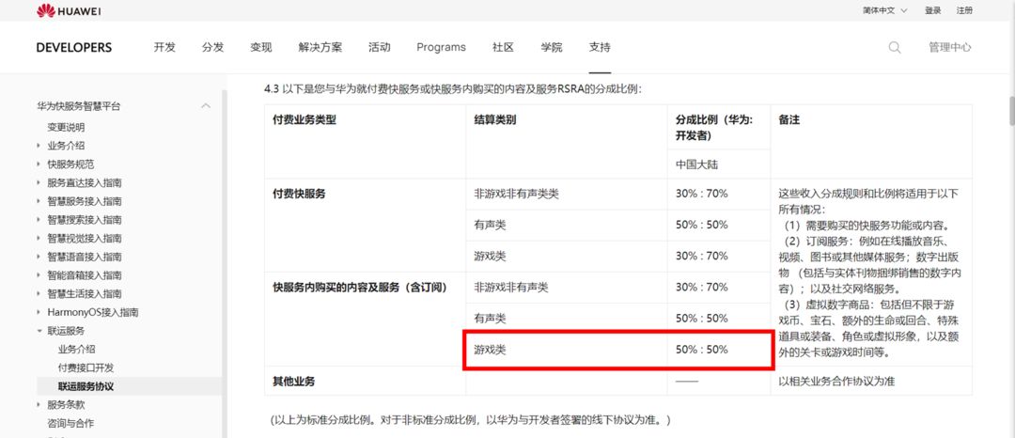Open 付费接口开发 page
This screenshot has width=1015, height=438.
click(x=86, y=368)
